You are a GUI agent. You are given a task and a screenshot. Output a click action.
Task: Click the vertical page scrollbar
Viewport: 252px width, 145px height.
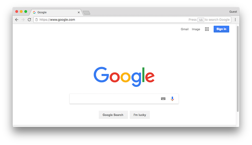click(x=238, y=69)
